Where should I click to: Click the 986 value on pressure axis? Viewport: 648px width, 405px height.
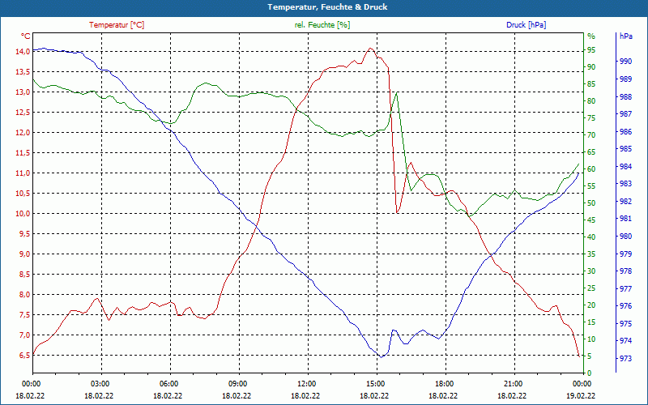[x=625, y=132]
